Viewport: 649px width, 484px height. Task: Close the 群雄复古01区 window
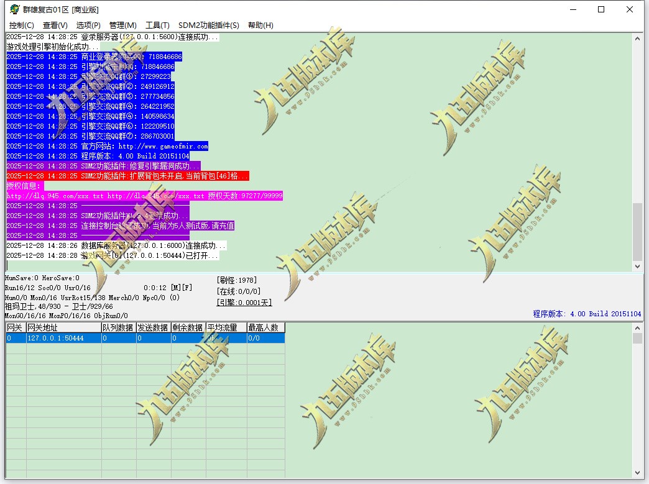pos(630,9)
